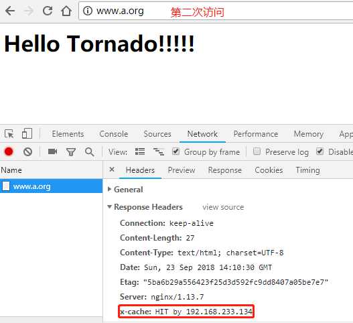
Task: Stop recording network log red button
Action: [9, 151]
